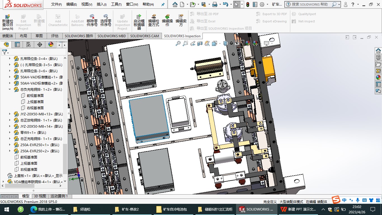Toggle the 中 input language indicator

tap(345, 200)
